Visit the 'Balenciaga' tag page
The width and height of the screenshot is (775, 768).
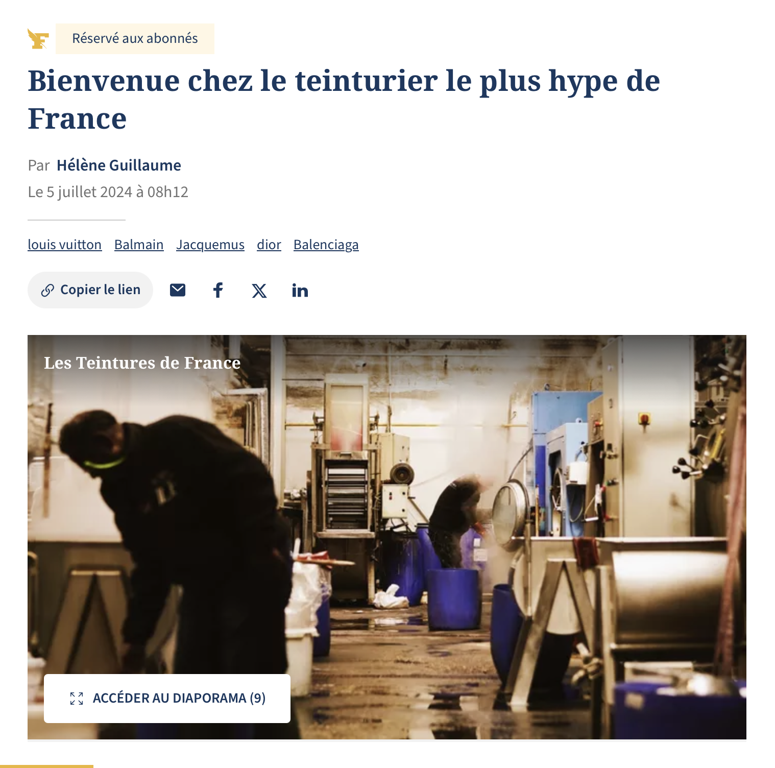coord(326,245)
